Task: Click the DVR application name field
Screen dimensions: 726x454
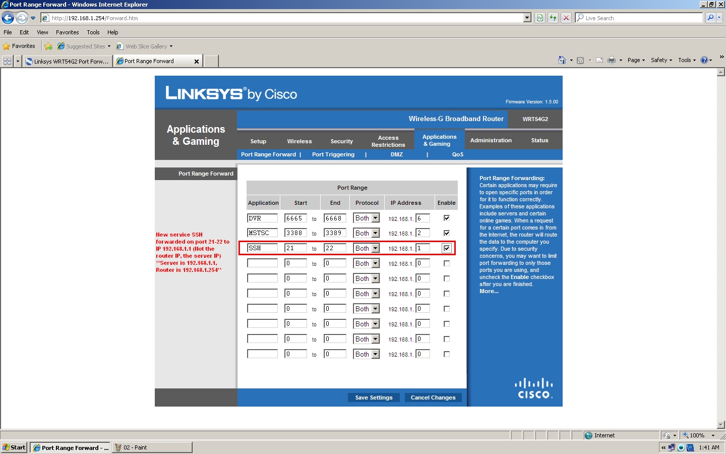Action: pyautogui.click(x=262, y=218)
